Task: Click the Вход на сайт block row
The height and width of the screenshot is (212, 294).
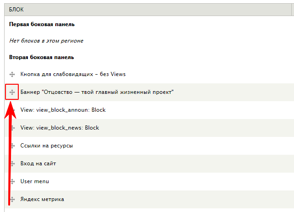Action: [149, 163]
